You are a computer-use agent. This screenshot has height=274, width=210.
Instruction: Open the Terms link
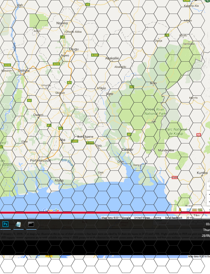[157, 218]
